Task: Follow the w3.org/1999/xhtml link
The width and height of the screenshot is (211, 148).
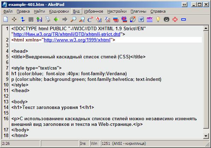Action: click(x=77, y=40)
